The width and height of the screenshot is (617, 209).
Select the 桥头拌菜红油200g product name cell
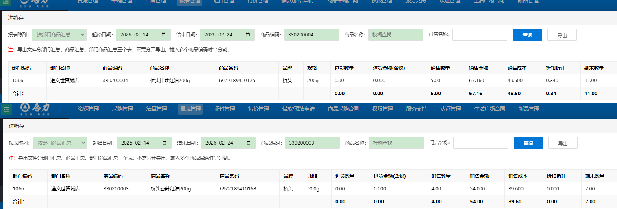point(170,81)
